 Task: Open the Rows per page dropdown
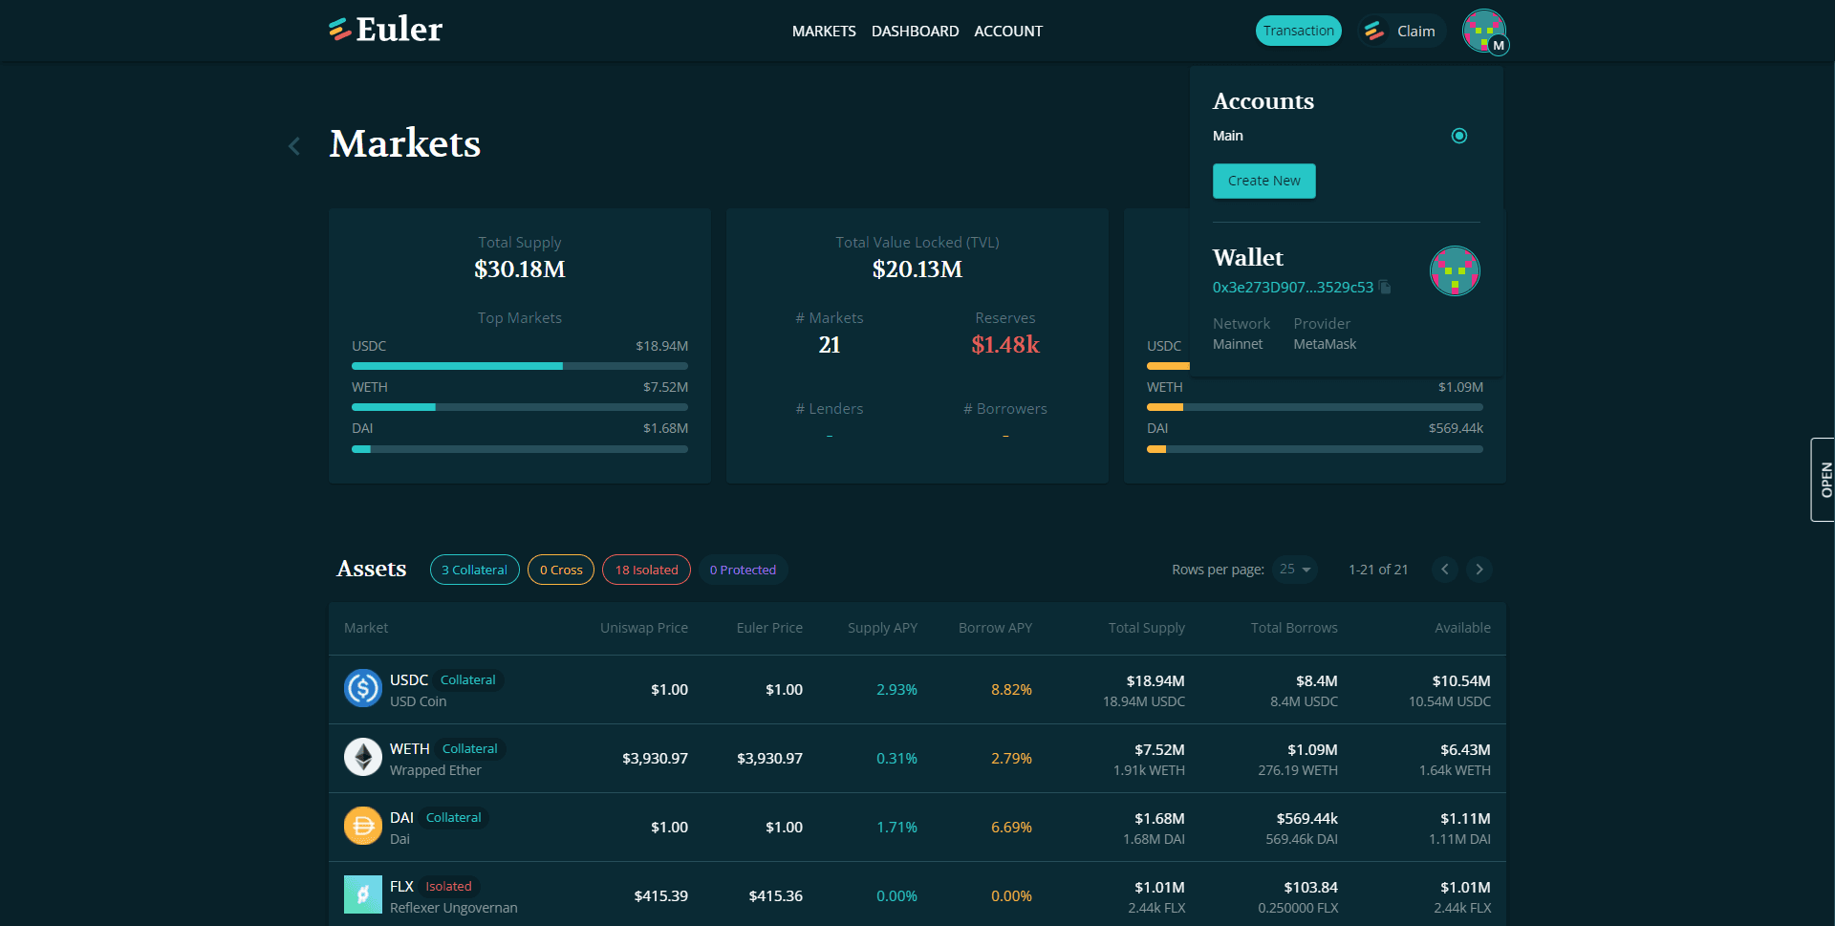coord(1295,570)
